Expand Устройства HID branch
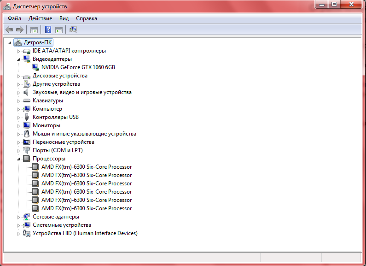Screen dimensions: 366x266 19,234
